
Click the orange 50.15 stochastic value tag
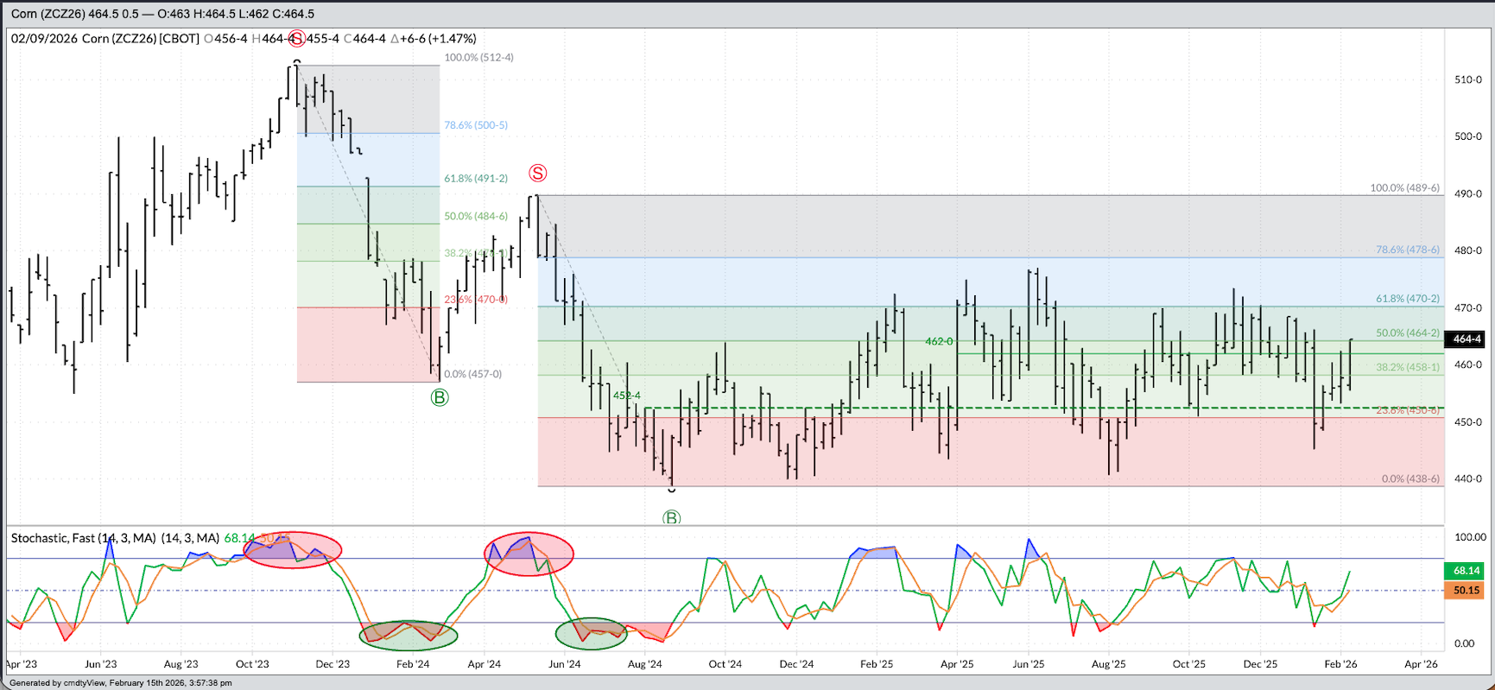pos(1466,591)
